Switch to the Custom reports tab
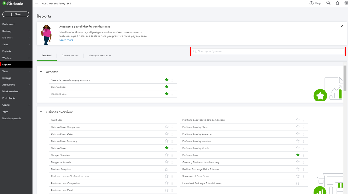The width and height of the screenshot is (348, 194). 70,56
